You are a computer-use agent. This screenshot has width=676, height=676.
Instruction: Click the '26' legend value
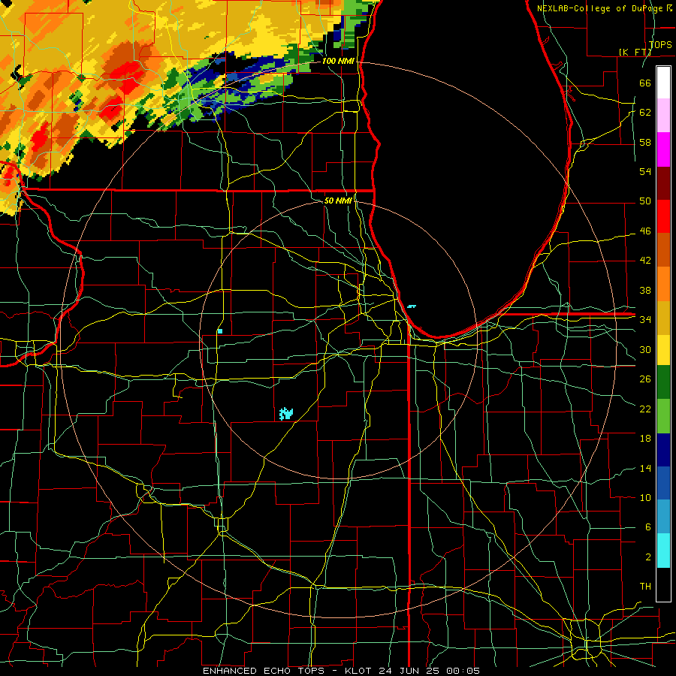pyautogui.click(x=645, y=379)
